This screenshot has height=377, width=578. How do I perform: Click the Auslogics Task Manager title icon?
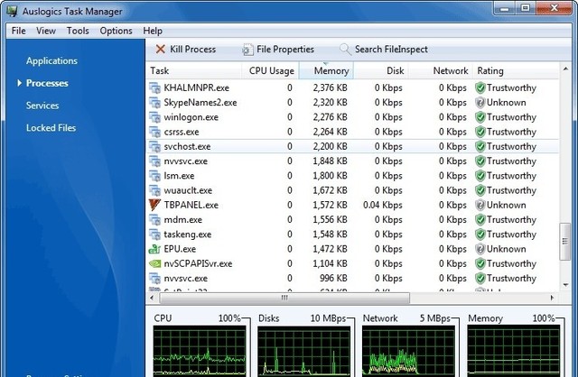(12, 11)
